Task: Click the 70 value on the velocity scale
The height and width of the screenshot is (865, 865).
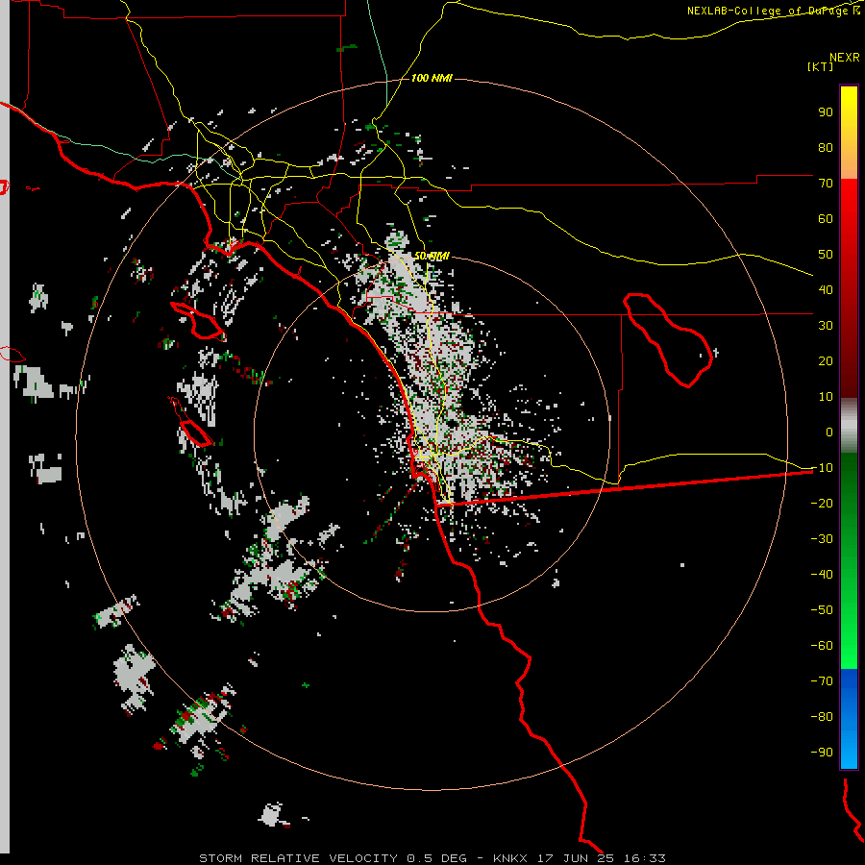Action: pyautogui.click(x=826, y=184)
